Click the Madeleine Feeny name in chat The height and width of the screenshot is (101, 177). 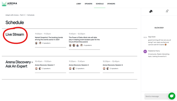154,51
